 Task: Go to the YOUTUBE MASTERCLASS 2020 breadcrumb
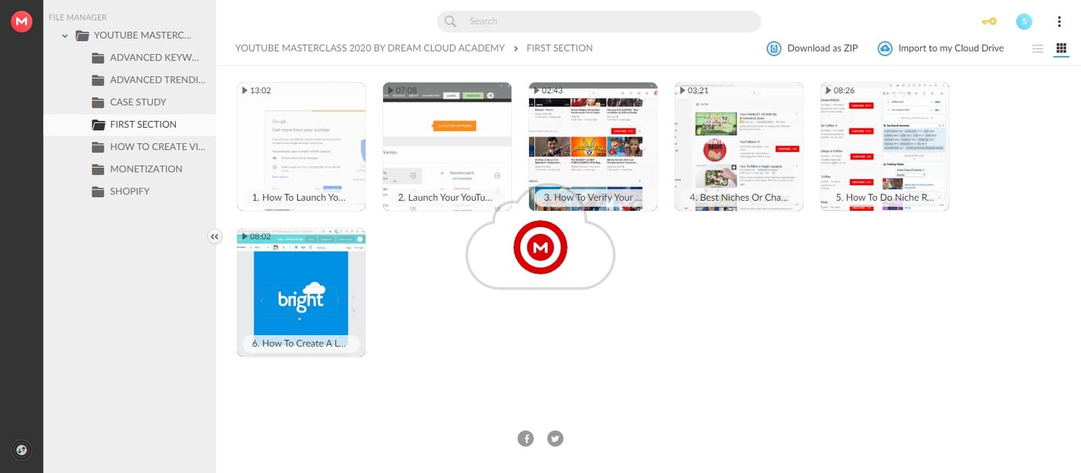pos(370,48)
